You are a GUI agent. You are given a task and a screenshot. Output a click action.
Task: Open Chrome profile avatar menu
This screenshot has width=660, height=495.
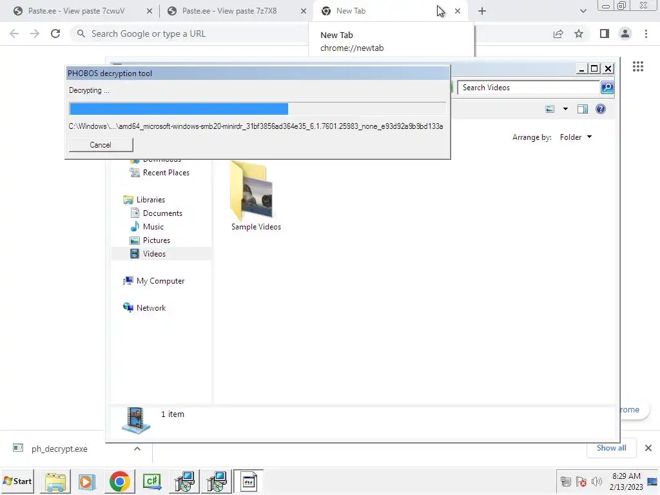click(x=625, y=34)
